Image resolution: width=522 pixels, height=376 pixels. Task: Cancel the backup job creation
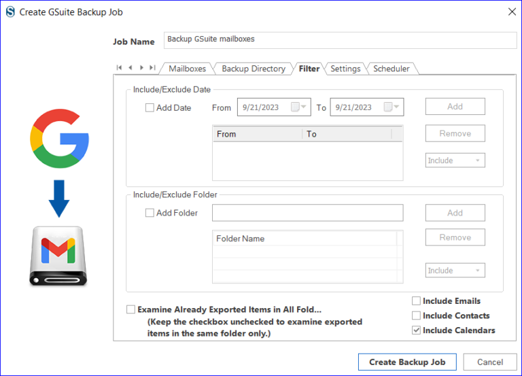(x=490, y=362)
